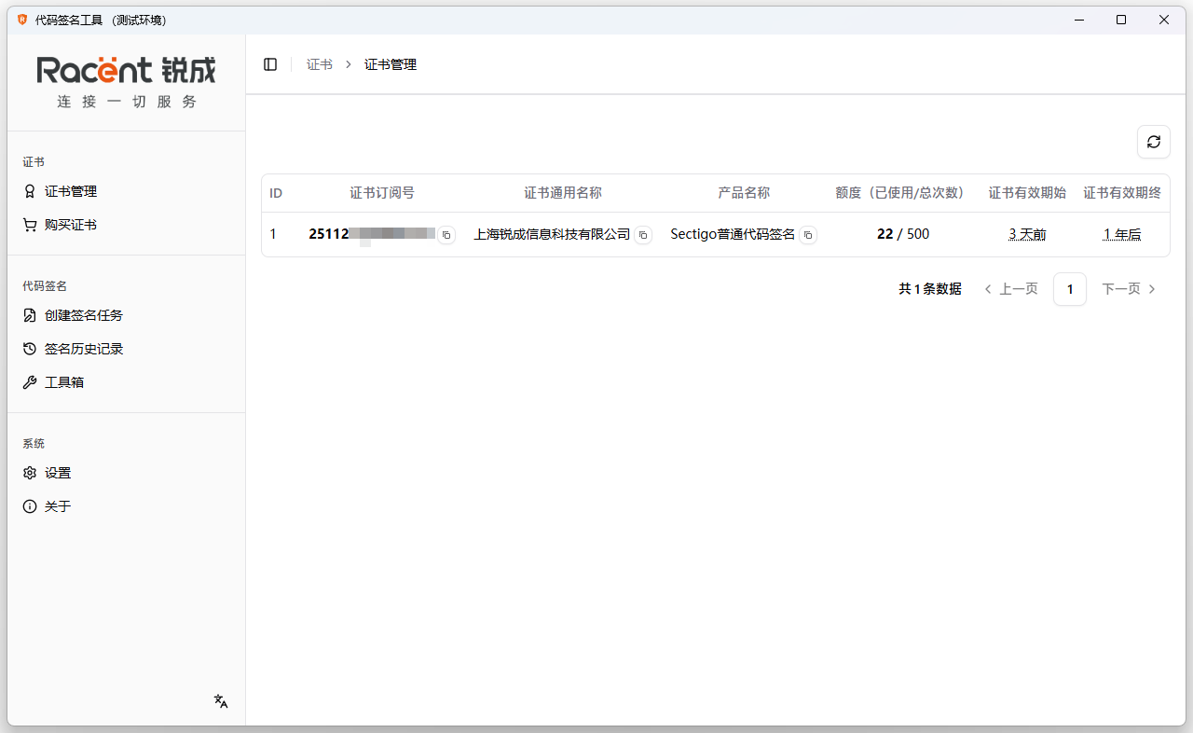Select the page number 1 box
1193x733 pixels.
(x=1069, y=288)
